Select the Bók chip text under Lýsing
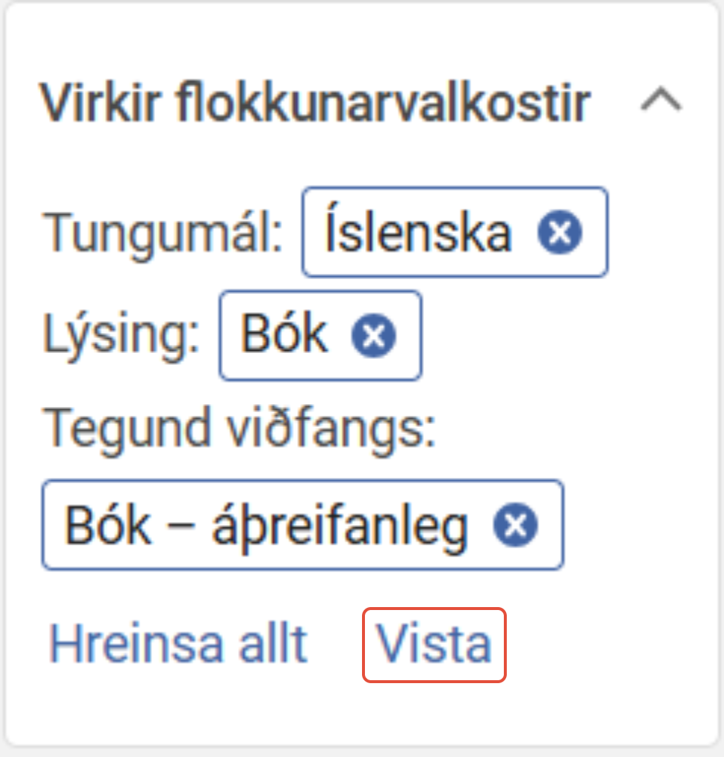 284,333
